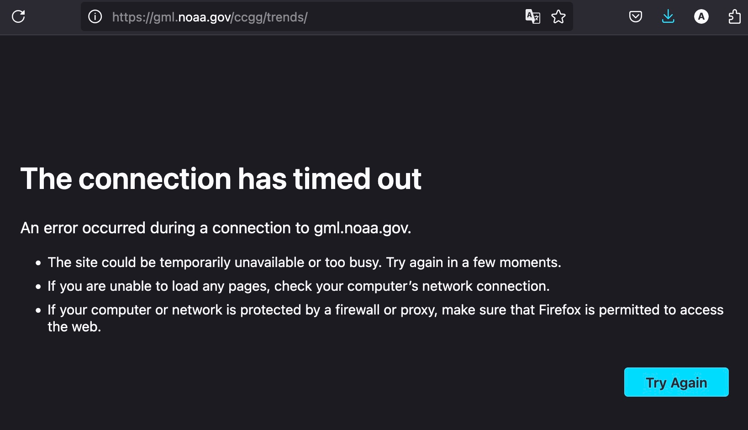Click 'the web.' ending the last bullet
The height and width of the screenshot is (430, 748).
click(74, 327)
